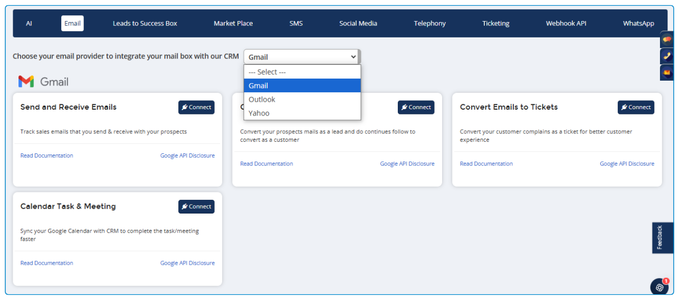
Task: Open Google API Disclosure for Send and Receive Emails
Action: coord(187,156)
